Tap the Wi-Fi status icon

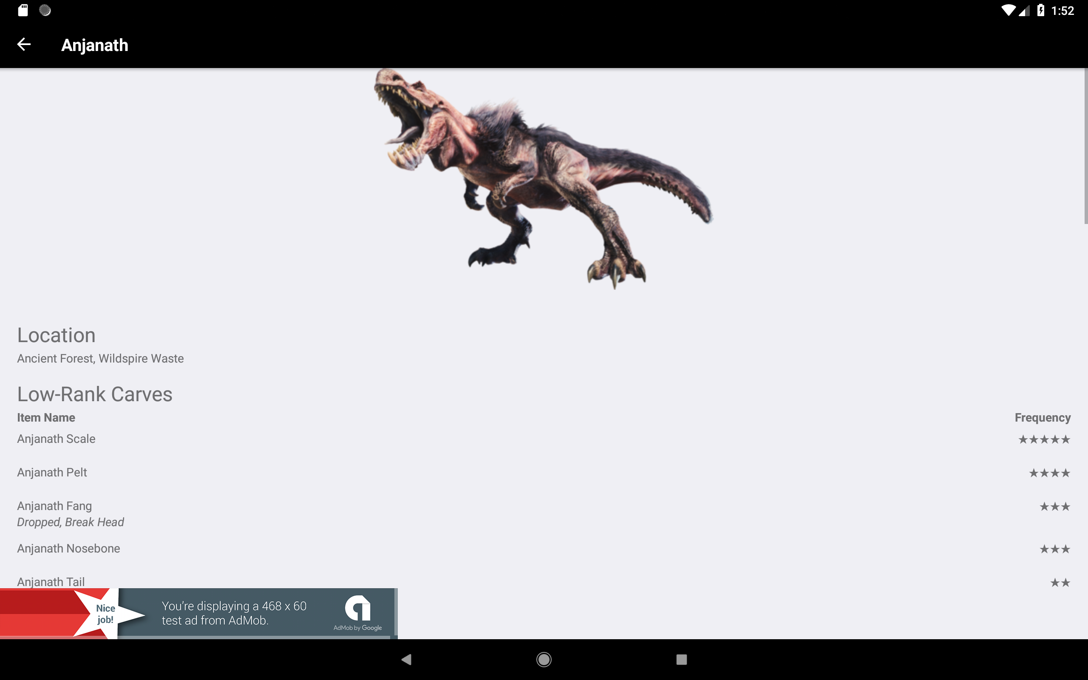(1009, 10)
